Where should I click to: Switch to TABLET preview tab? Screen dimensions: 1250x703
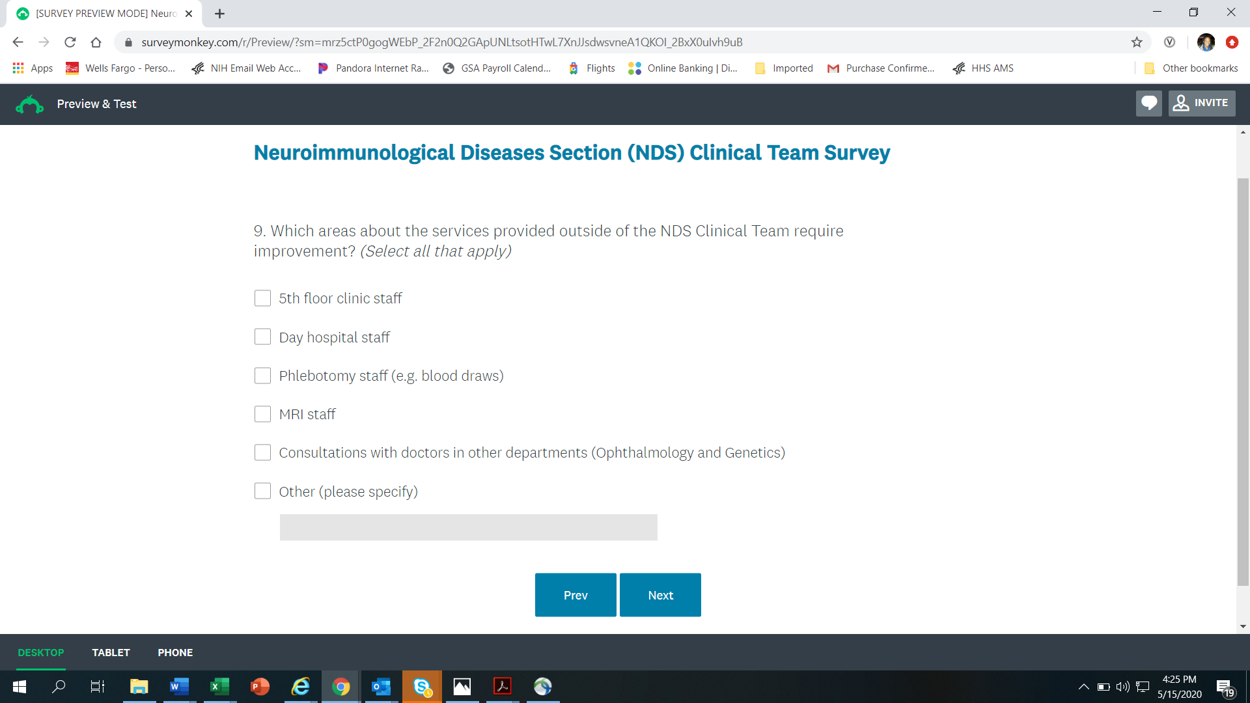(x=111, y=652)
